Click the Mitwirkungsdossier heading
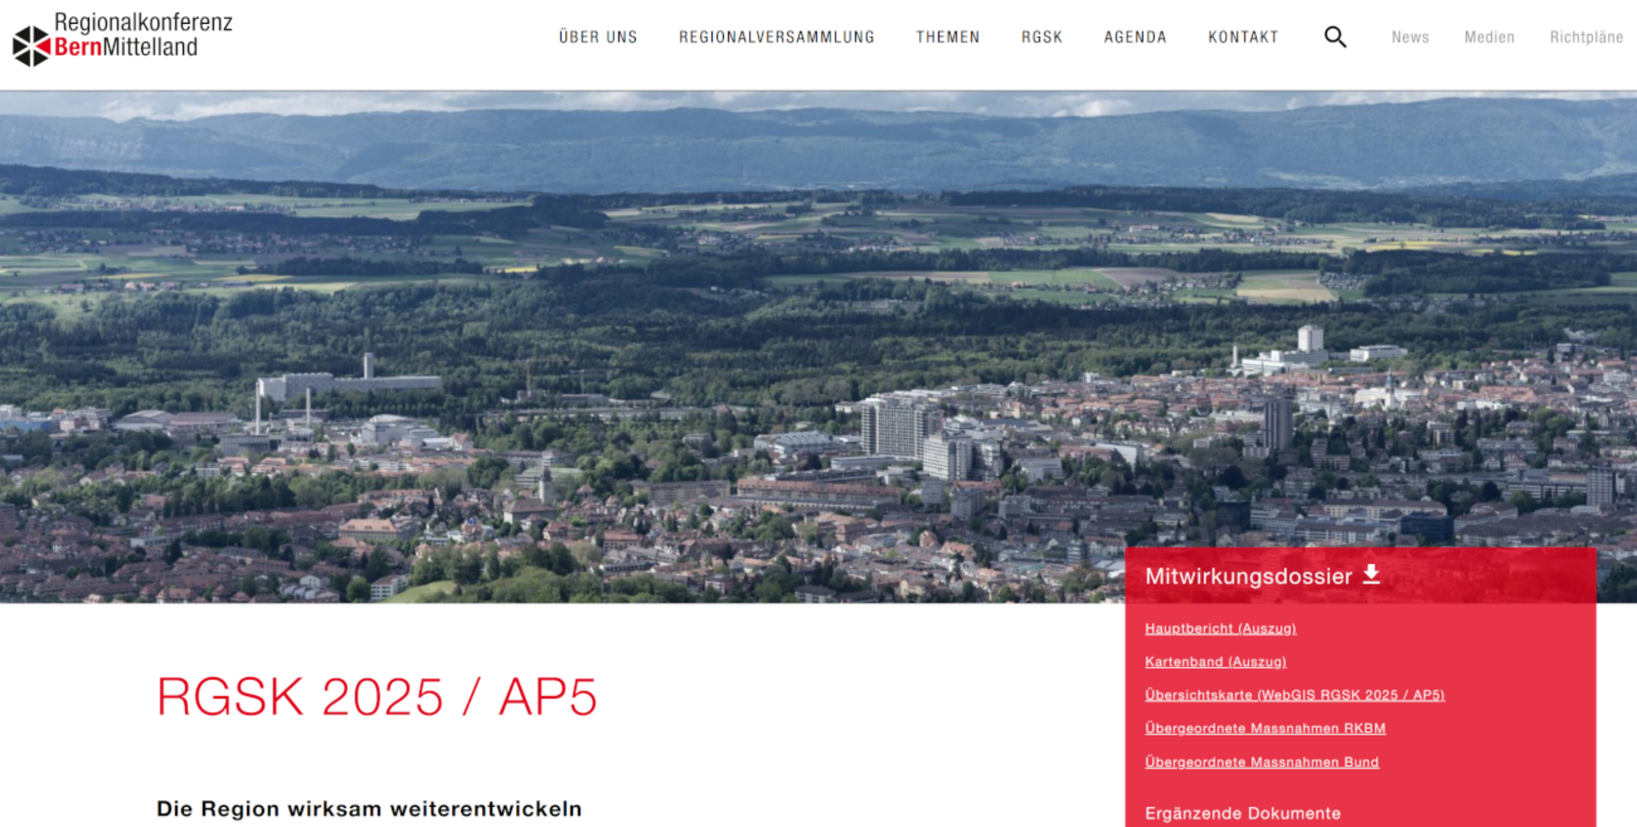The width and height of the screenshot is (1637, 827). click(1248, 576)
